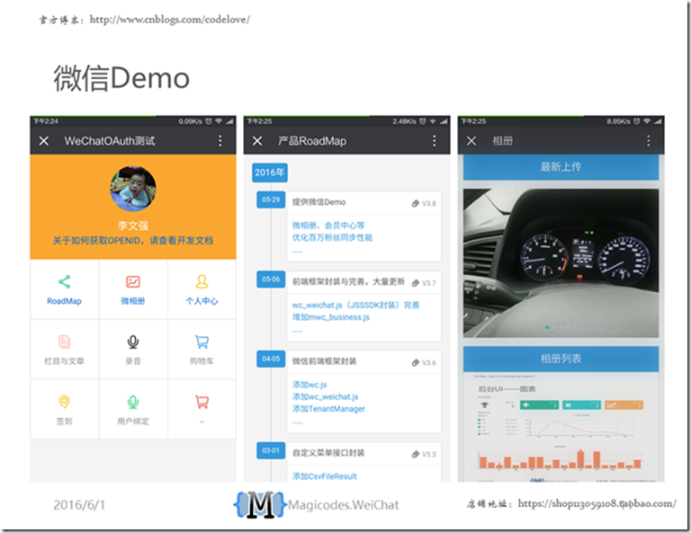Open 个人中心 user profile icon
The width and height of the screenshot is (691, 533).
202,281
